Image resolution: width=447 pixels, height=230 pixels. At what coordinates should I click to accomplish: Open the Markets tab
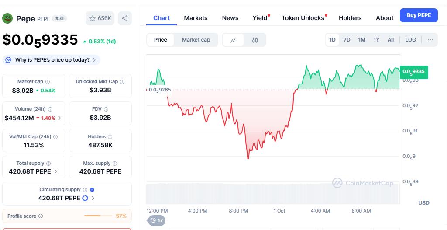tap(196, 18)
